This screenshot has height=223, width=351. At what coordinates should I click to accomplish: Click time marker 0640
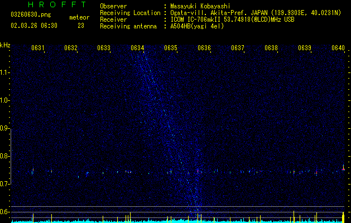coord(338,48)
